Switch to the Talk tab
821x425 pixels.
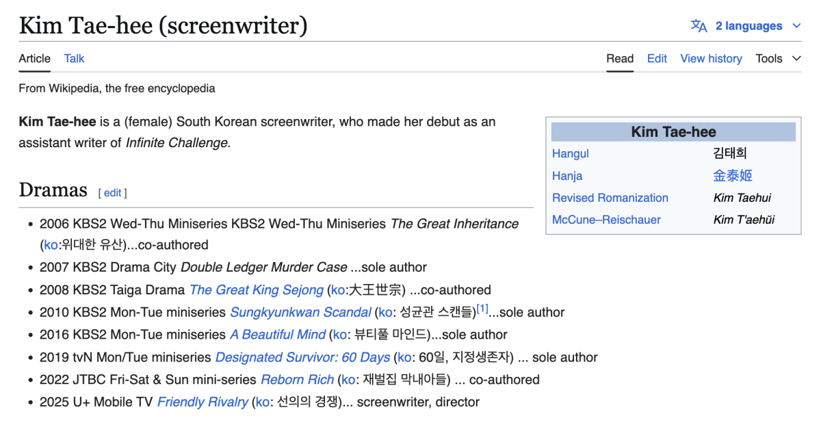(74, 58)
